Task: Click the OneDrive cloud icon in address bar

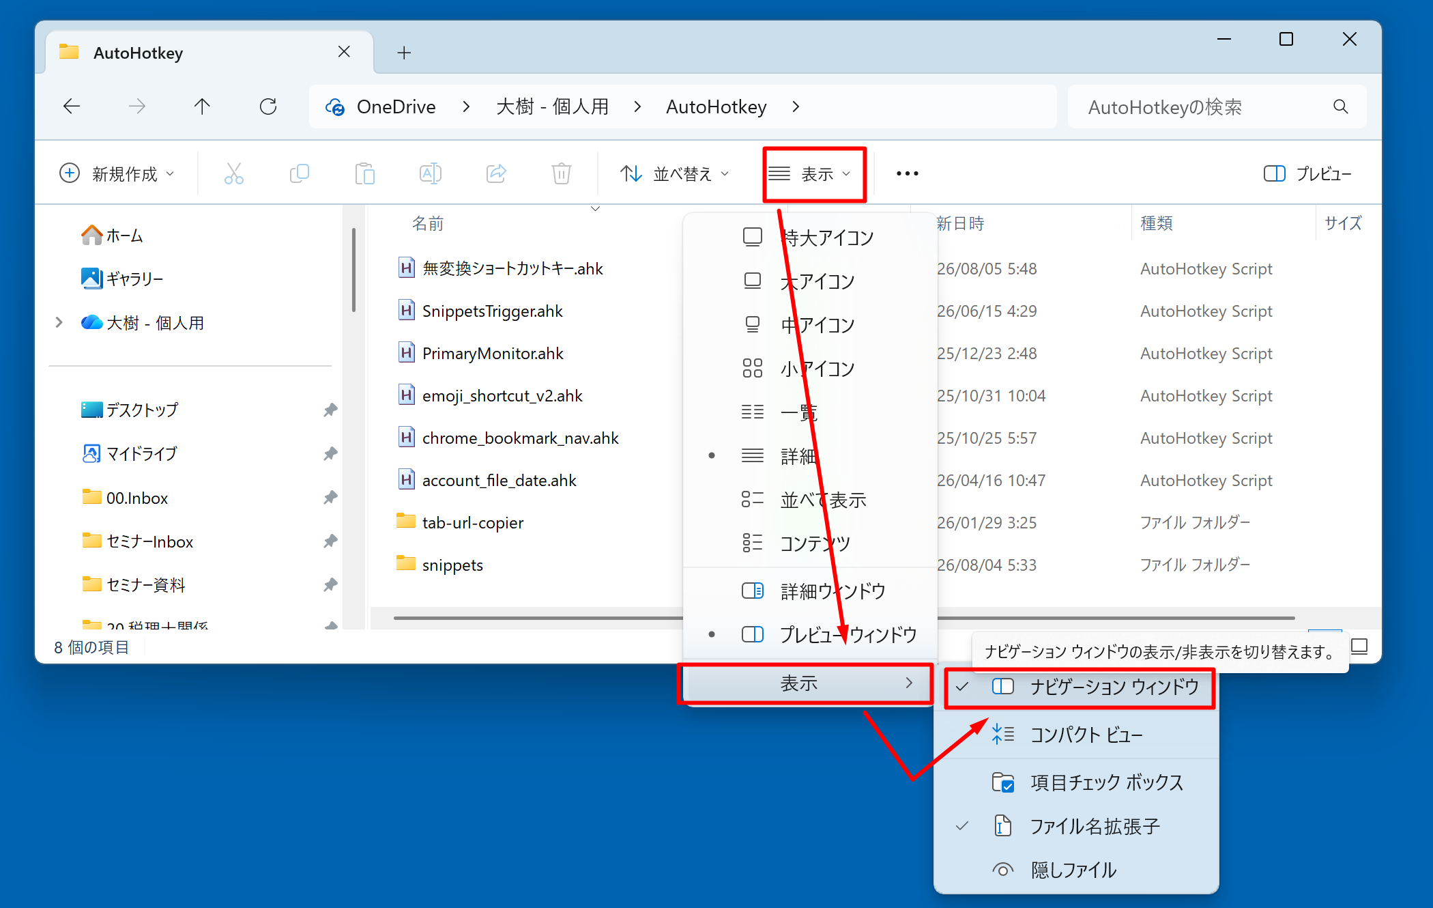Action: tap(335, 107)
